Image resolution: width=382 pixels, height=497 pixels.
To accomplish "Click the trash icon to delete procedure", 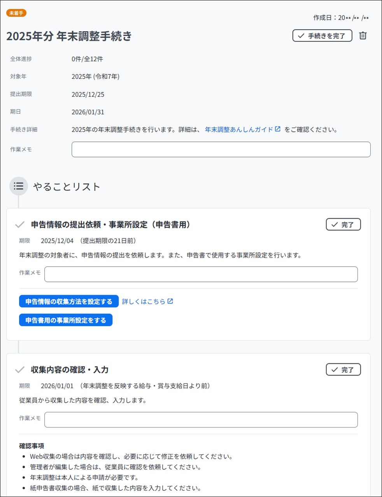I will pyautogui.click(x=363, y=35).
